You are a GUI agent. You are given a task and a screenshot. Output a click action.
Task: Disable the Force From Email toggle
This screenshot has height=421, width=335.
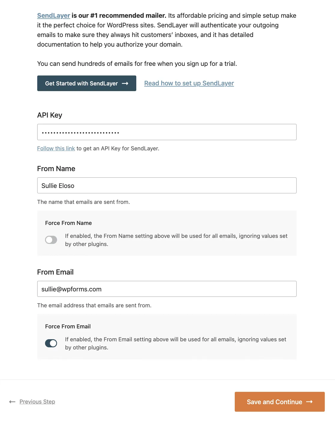51,343
